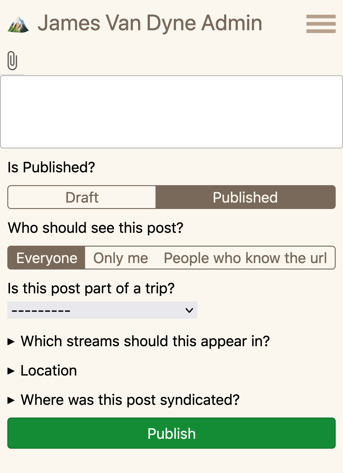Click the mountain logo icon
The height and width of the screenshot is (473, 343).
point(18,24)
